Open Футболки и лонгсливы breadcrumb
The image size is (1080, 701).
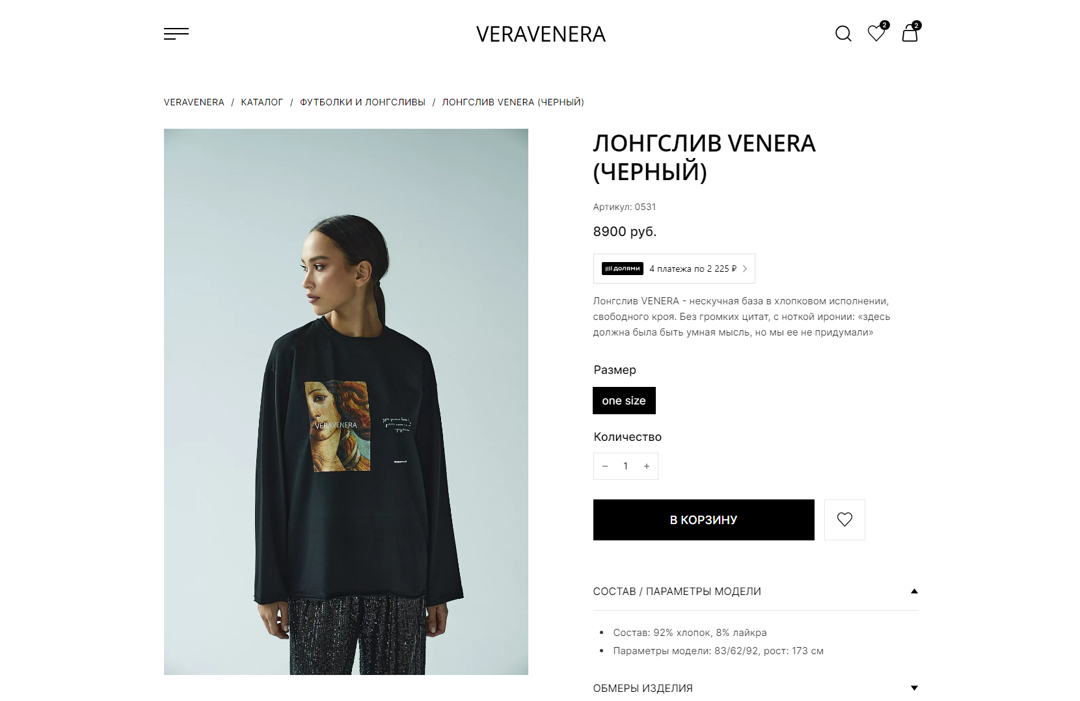(362, 102)
